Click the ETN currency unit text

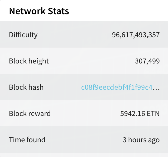[153, 114]
